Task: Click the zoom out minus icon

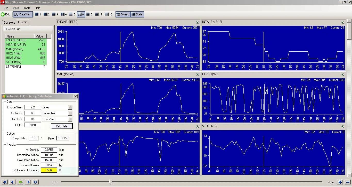Action: point(348,182)
